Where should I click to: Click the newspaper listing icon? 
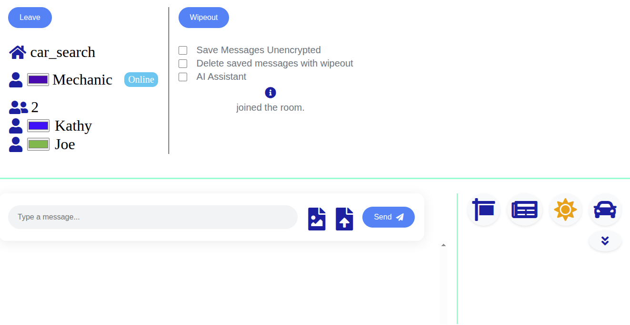524,209
